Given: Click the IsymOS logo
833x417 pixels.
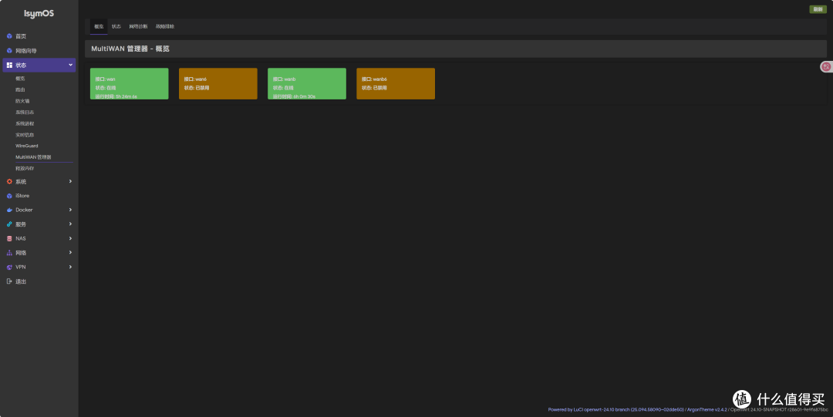Looking at the screenshot, I should tap(39, 14).
